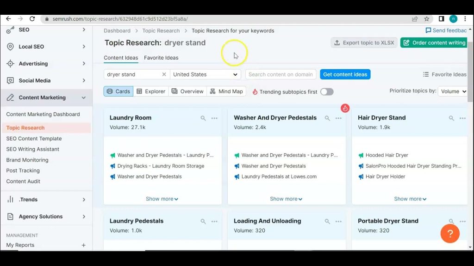The height and width of the screenshot is (266, 474).
Task: Open the Overview view
Action: tap(187, 91)
